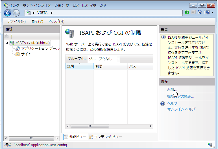Screen dimensions: 218x149
Task: Open the ファイル(F) menu
Action: click(16, 21)
